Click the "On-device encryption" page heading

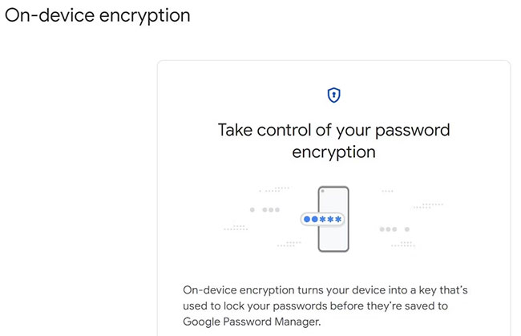[x=98, y=15]
